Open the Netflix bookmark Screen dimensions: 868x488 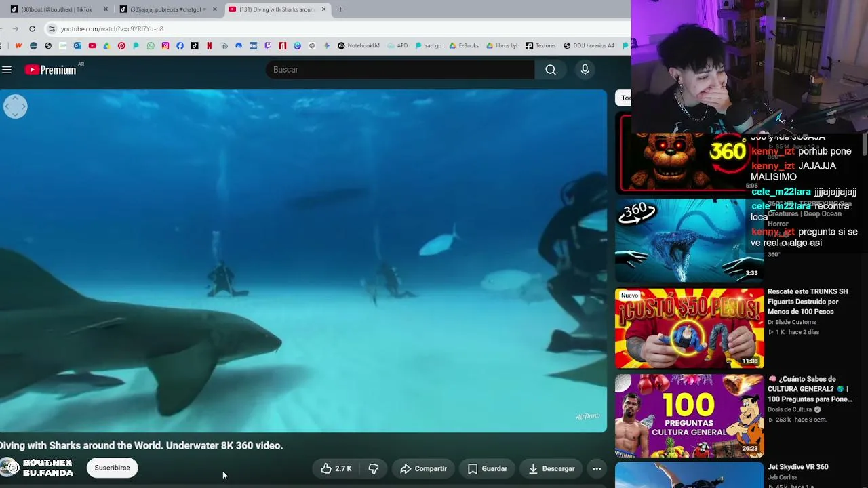(210, 46)
